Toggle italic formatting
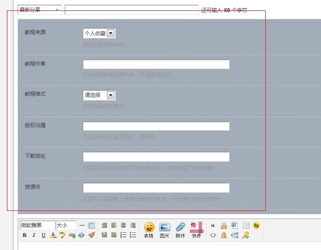321x250 pixels. 34,235
